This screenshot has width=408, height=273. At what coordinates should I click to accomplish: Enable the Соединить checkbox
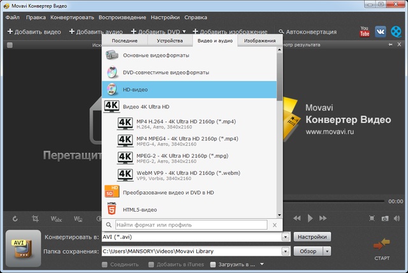(105, 263)
